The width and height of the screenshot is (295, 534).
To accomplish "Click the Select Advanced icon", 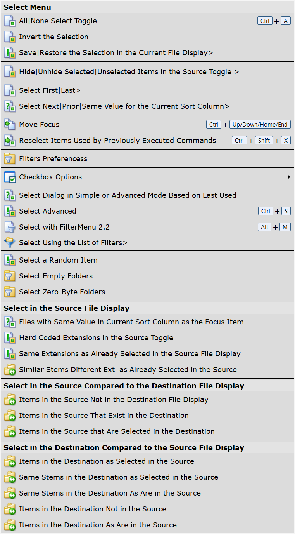I will click(10, 211).
